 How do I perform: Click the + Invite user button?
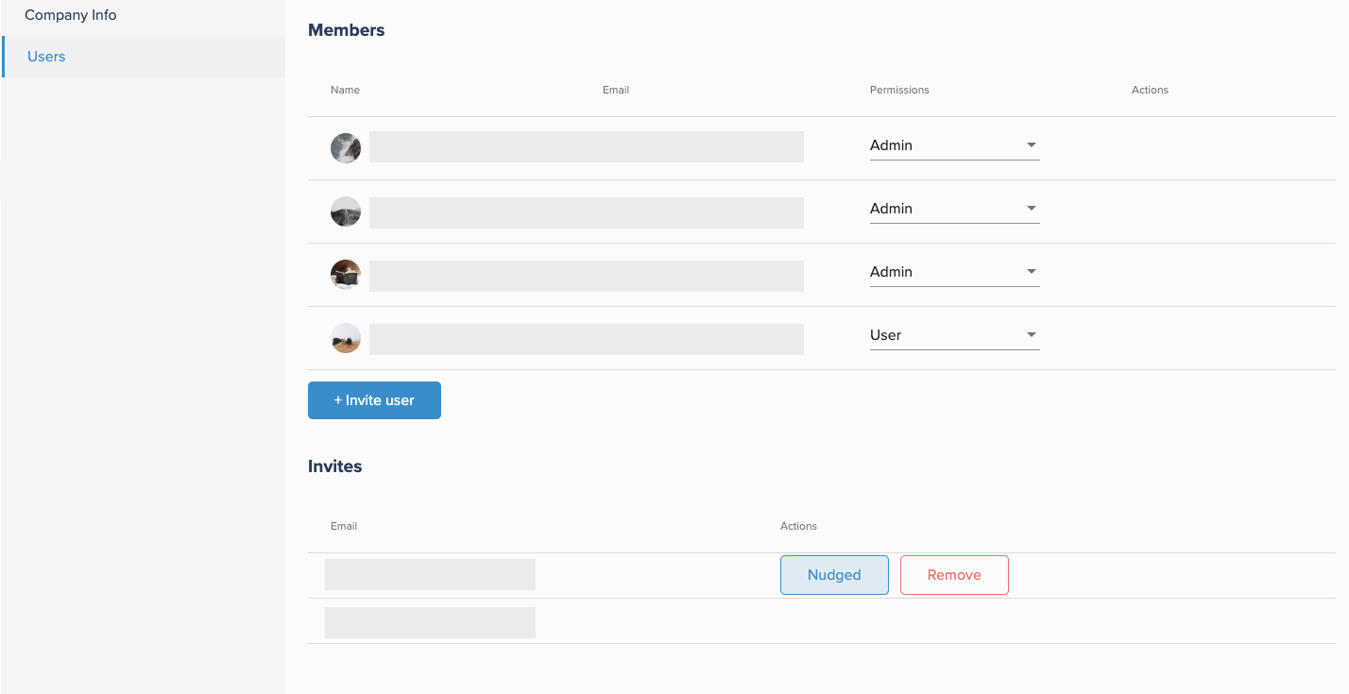[x=374, y=400]
